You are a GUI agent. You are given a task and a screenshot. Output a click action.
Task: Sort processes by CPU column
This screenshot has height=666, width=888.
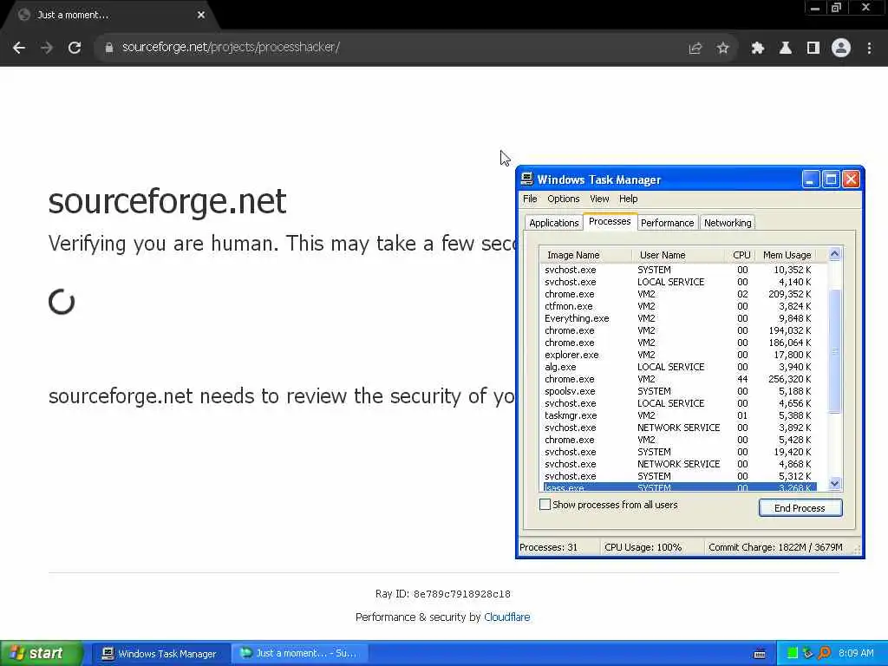pos(741,255)
